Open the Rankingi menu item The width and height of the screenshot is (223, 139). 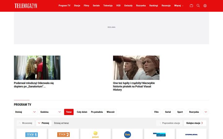coord(154,6)
